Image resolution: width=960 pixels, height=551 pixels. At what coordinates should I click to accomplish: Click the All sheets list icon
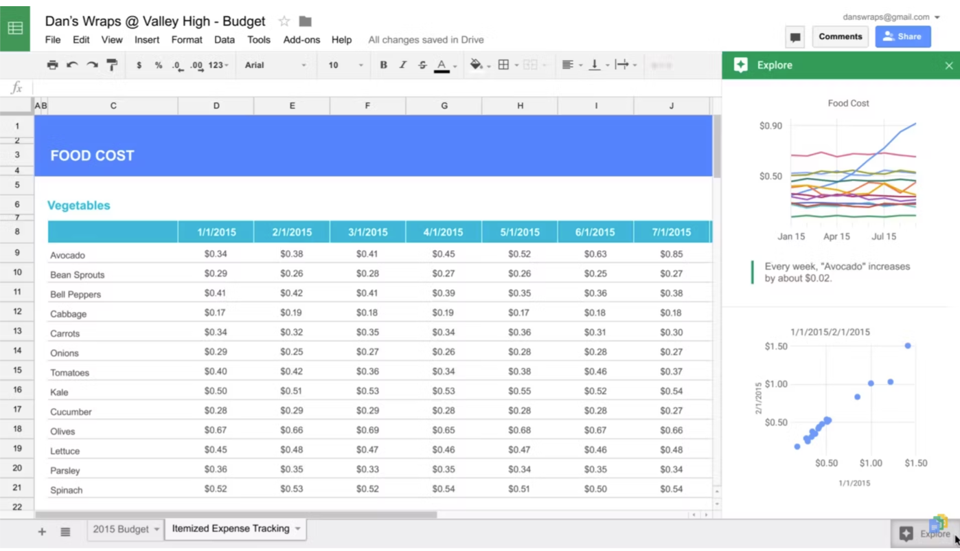coord(65,531)
